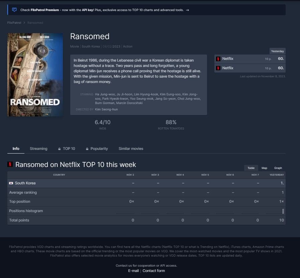Click South Korea in movie metadata
Image resolution: width=300 pixels, height=278 pixels.
click(91, 46)
